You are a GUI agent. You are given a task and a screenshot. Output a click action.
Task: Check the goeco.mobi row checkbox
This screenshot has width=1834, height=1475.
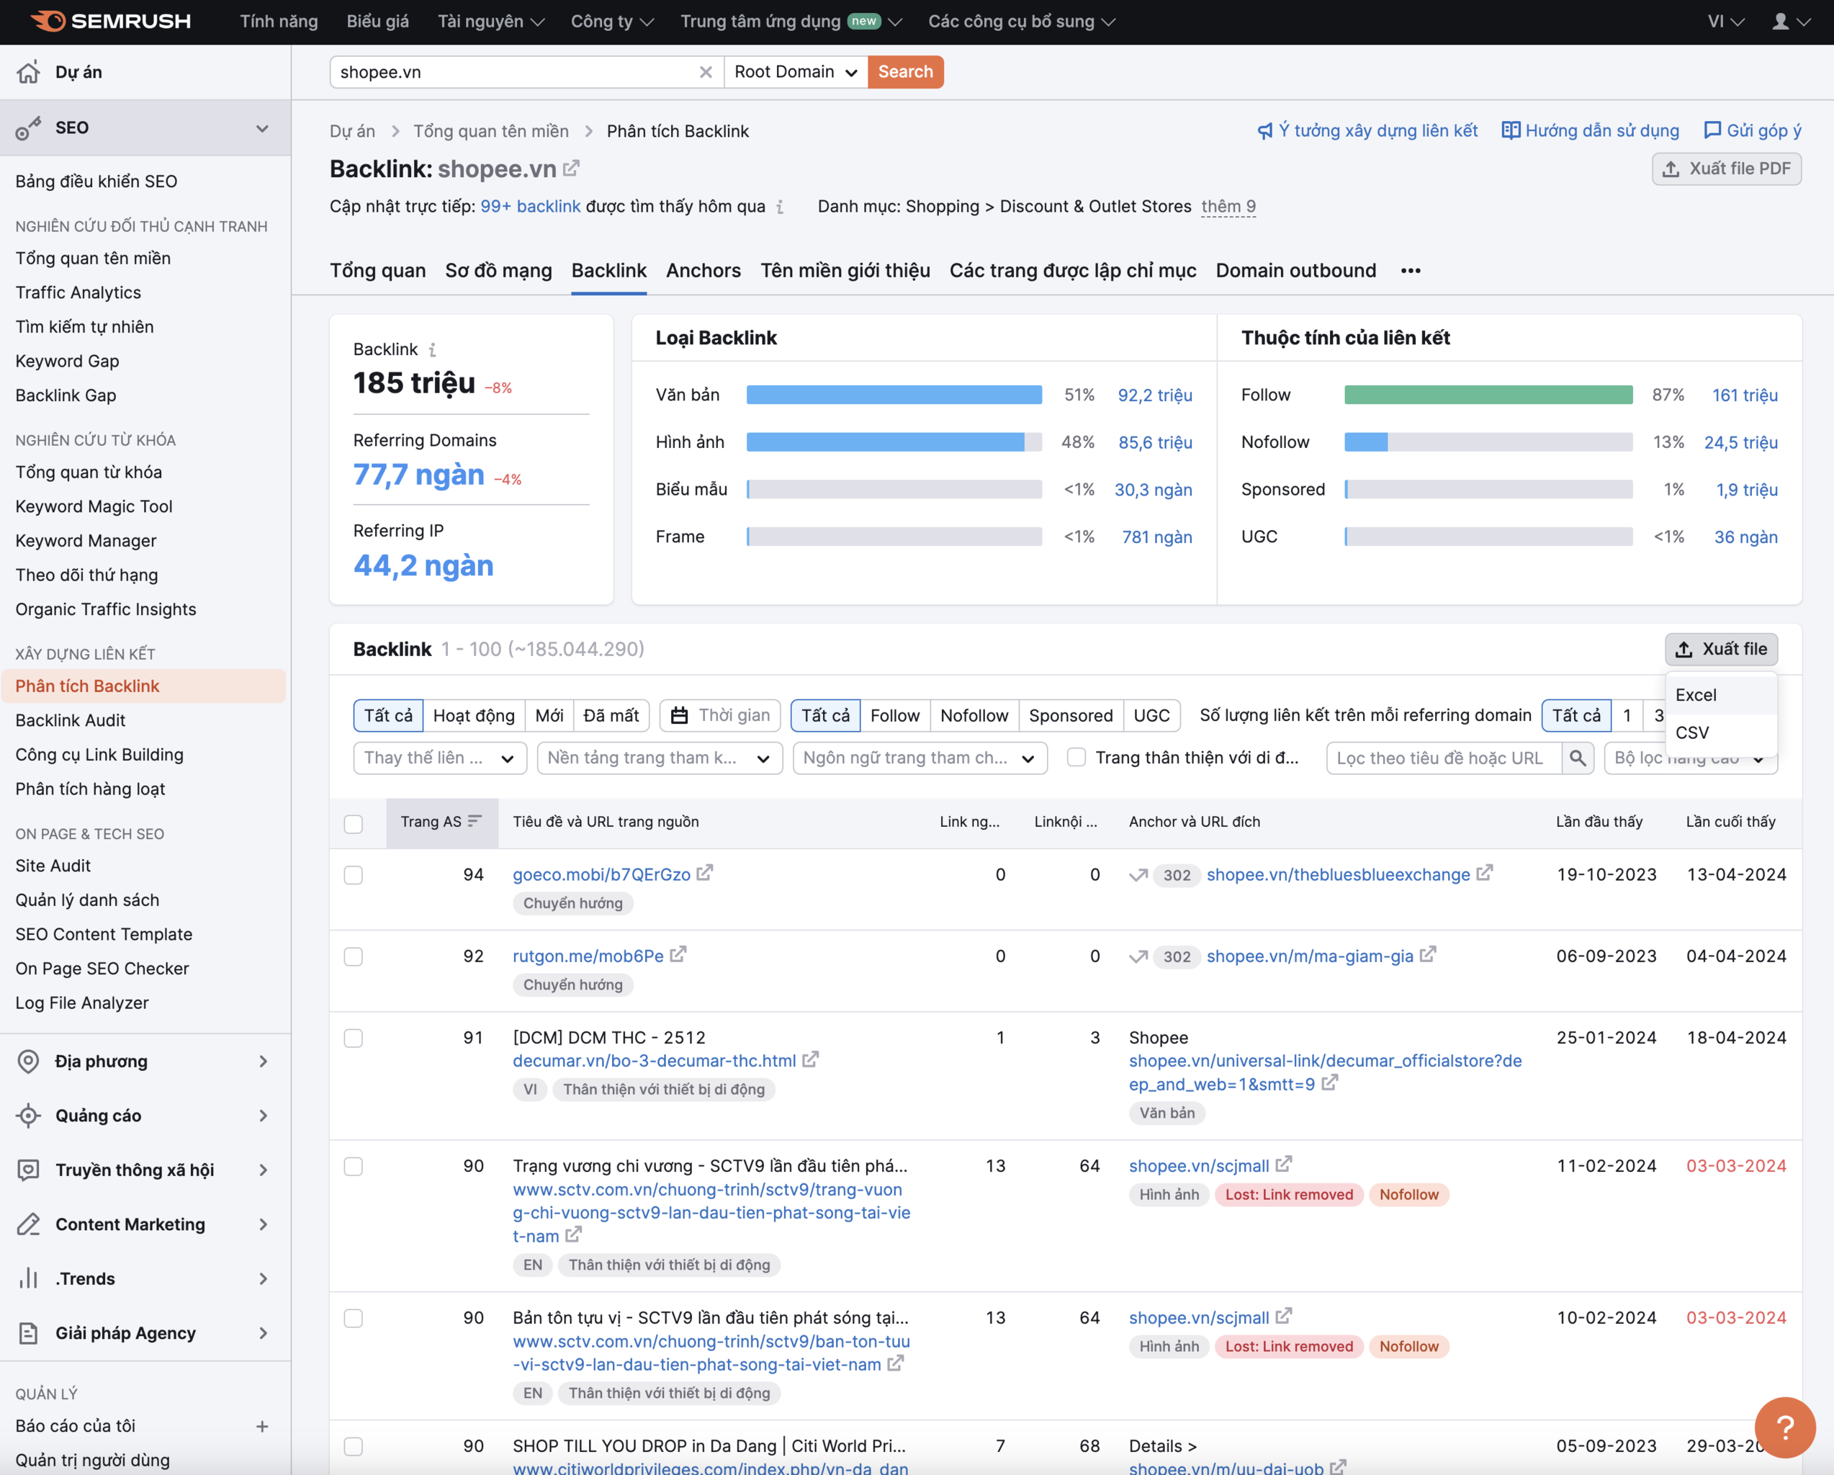click(x=353, y=875)
